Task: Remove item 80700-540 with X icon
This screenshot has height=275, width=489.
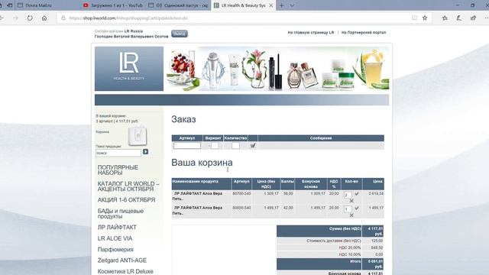Action: (x=351, y=201)
